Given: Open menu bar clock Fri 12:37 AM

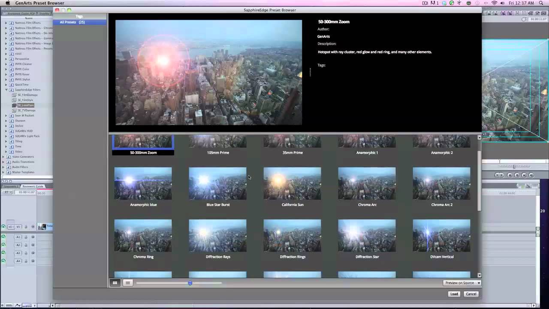Looking at the screenshot, I should [x=521, y=3].
